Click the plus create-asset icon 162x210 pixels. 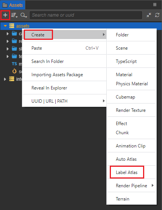(x=5, y=15)
